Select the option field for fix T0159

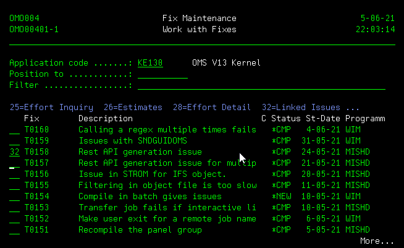(x=14, y=141)
